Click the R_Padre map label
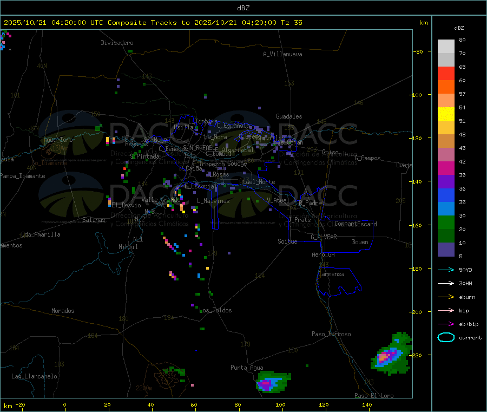 pos(310,203)
